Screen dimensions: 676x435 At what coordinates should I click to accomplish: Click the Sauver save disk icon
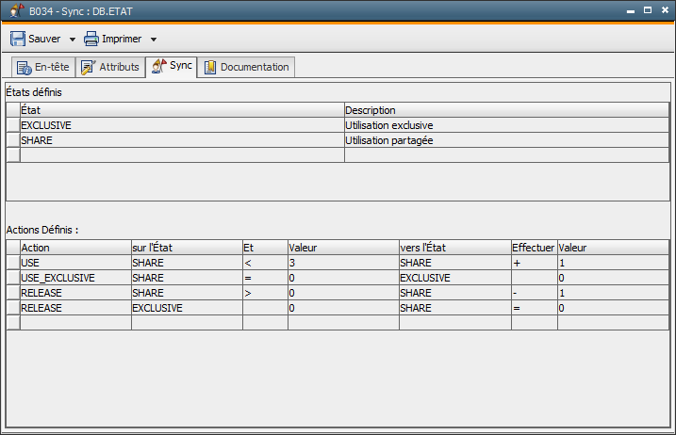click(18, 40)
